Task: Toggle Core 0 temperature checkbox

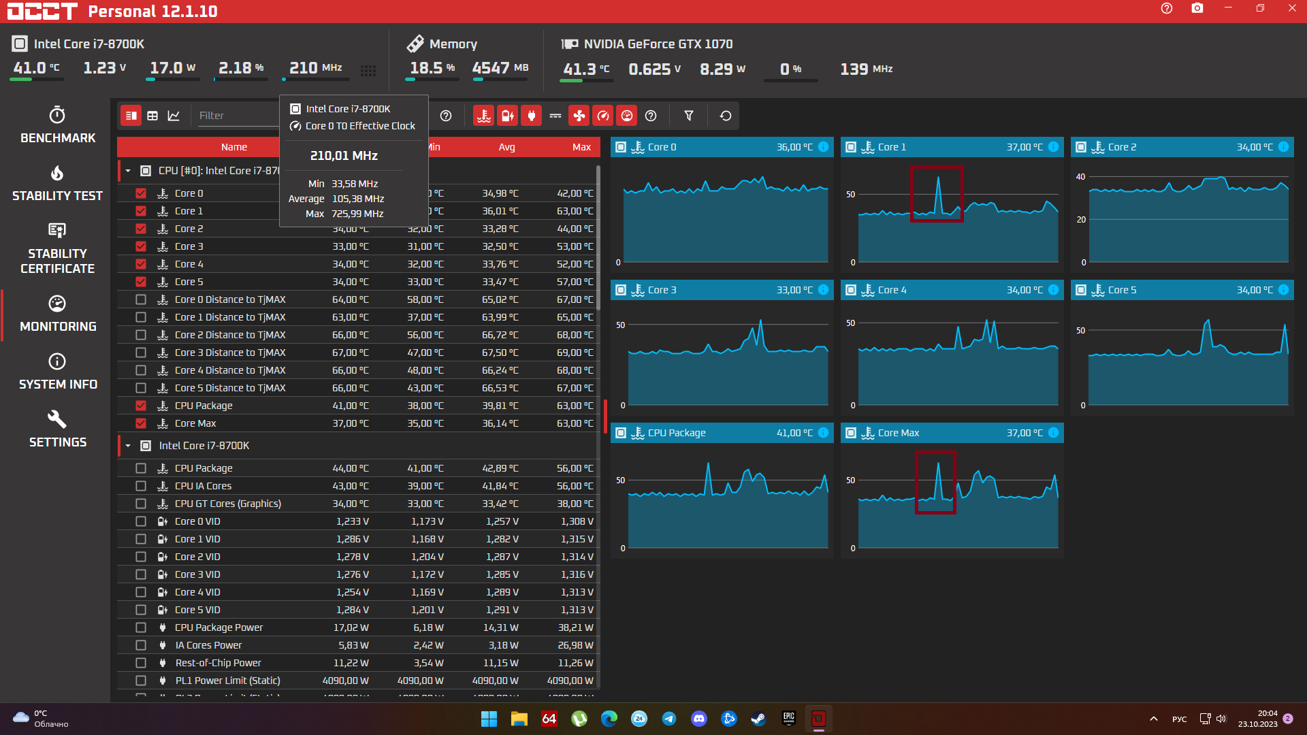Action: 142,191
